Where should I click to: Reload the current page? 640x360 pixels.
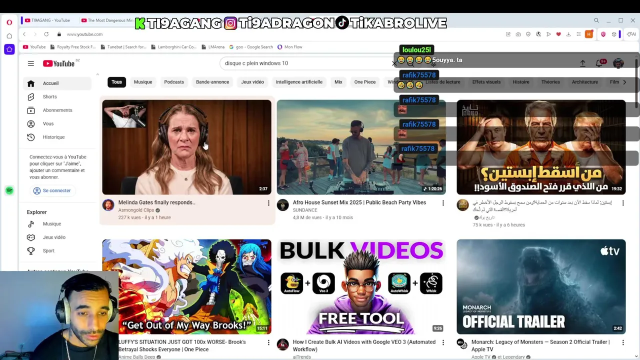coord(46,34)
